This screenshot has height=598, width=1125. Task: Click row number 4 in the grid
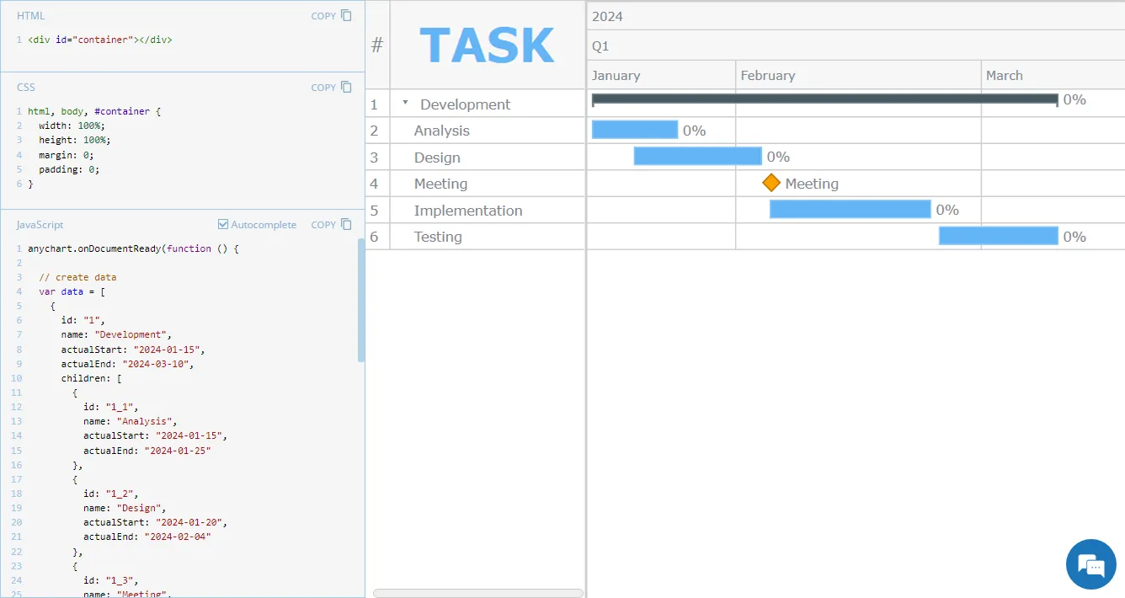click(375, 184)
